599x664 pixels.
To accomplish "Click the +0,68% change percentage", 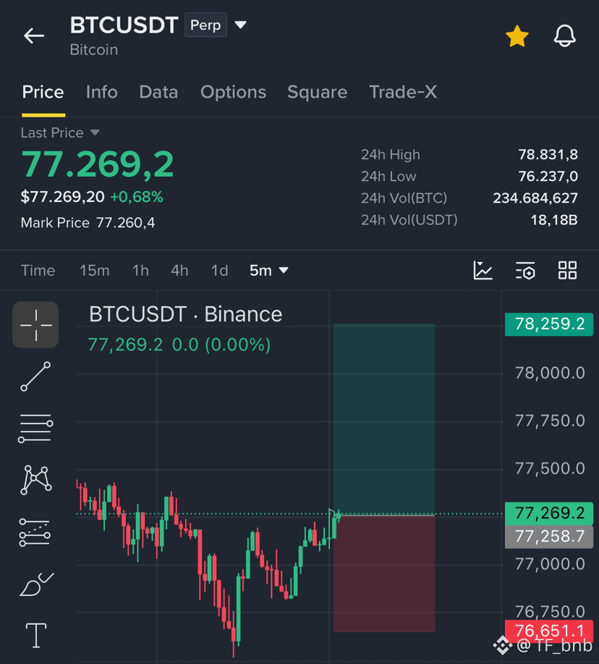I will 137,197.
